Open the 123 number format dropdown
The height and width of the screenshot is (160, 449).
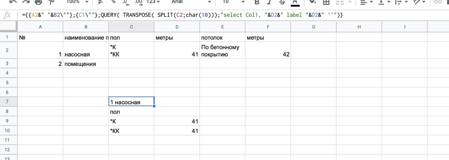coord(153,2)
